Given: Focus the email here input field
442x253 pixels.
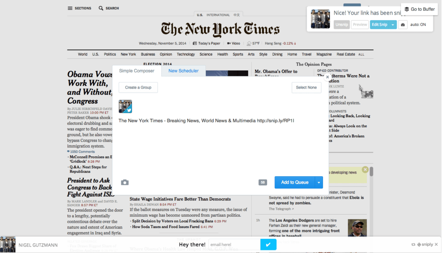Looking at the screenshot, I should (x=234, y=244).
